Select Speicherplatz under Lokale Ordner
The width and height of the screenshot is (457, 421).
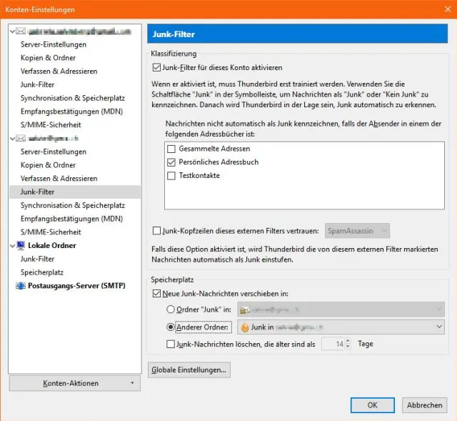[x=42, y=272]
